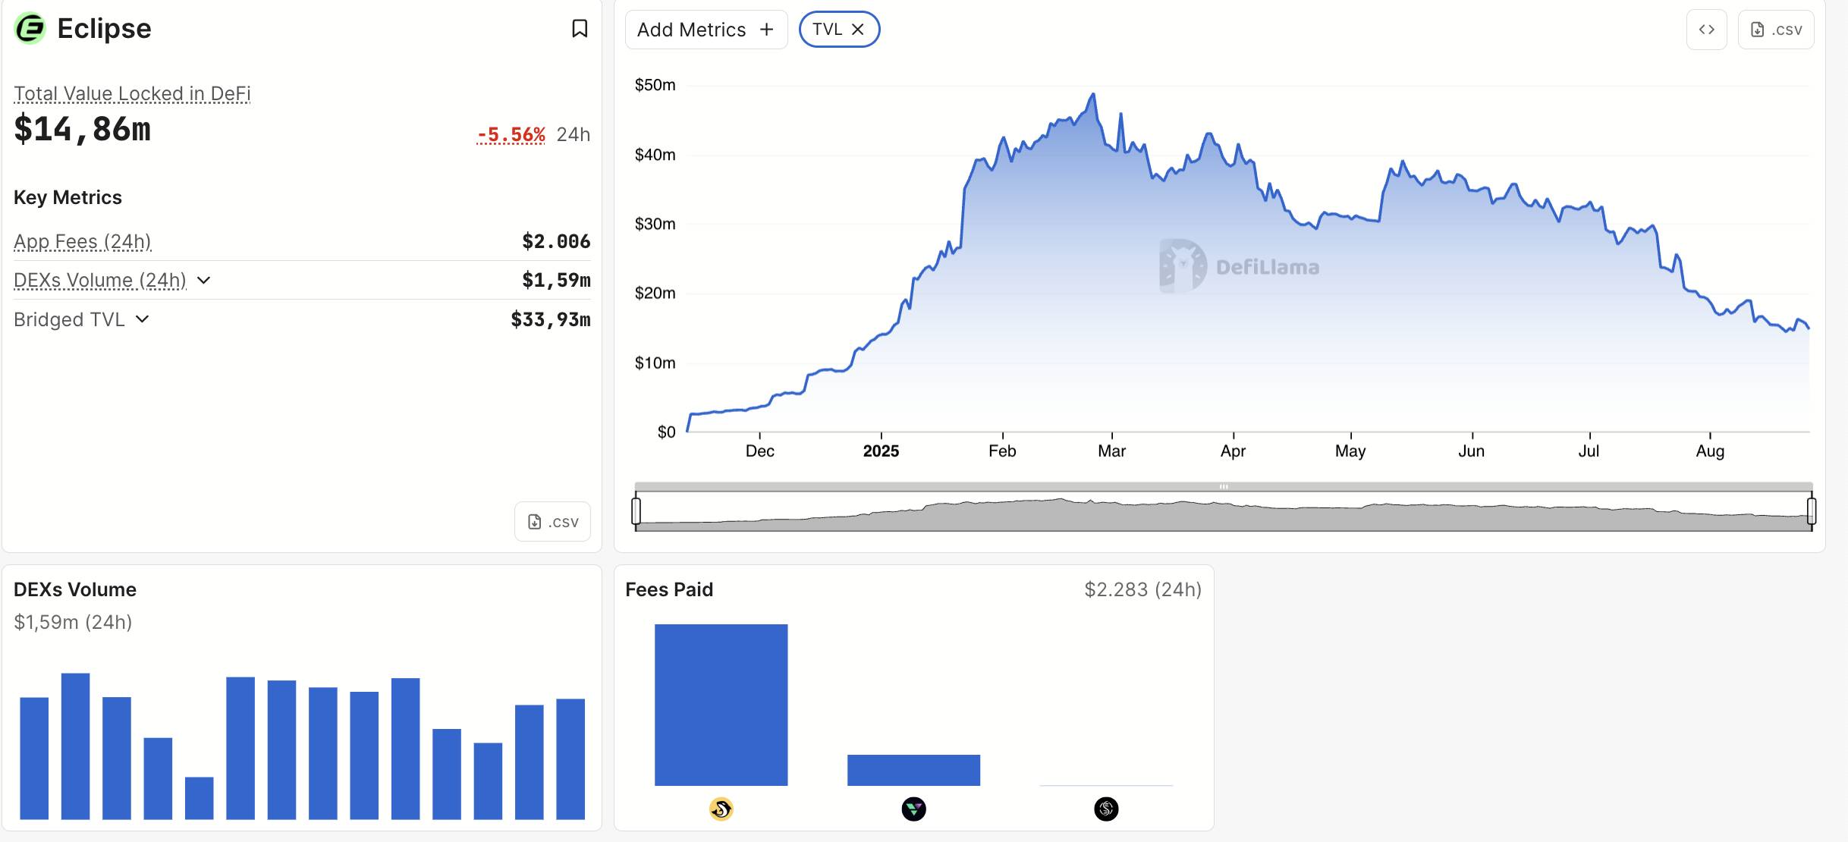
Task: Bookmark the Eclipse chain
Action: pos(580,29)
